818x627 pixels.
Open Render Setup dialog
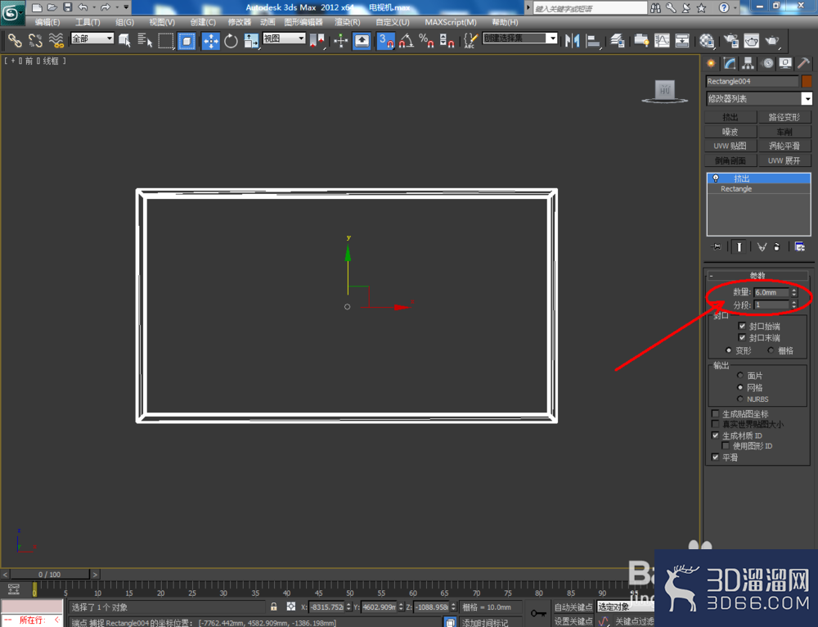730,41
